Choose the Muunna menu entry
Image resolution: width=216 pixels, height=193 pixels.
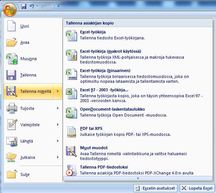point(33,59)
